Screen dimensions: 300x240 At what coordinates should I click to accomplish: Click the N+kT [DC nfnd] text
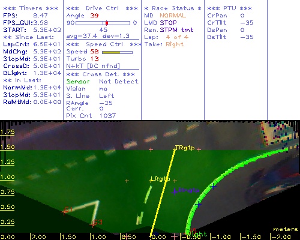pyautogui.click(x=93, y=66)
